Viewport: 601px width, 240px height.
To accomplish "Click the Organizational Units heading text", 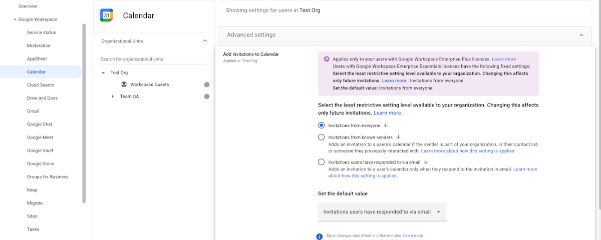I will coord(122,41).
